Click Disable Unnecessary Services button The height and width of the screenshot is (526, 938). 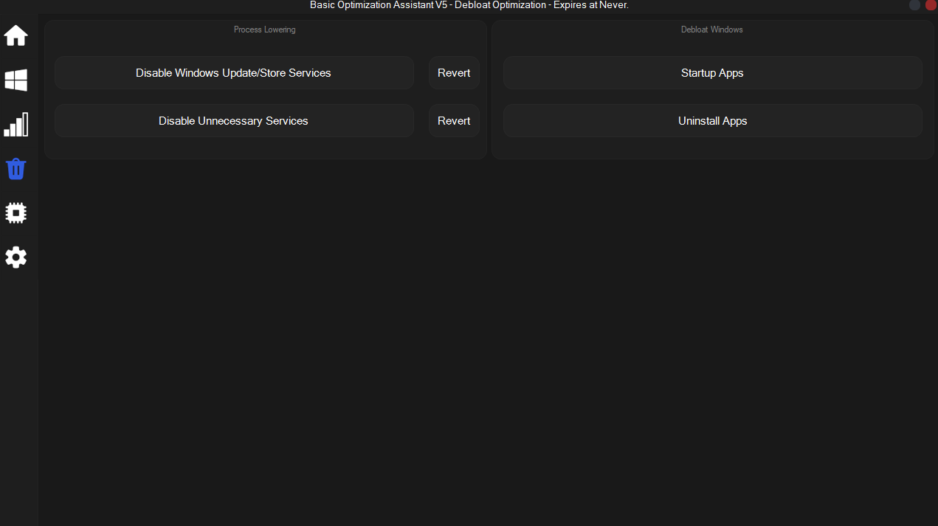pos(234,121)
